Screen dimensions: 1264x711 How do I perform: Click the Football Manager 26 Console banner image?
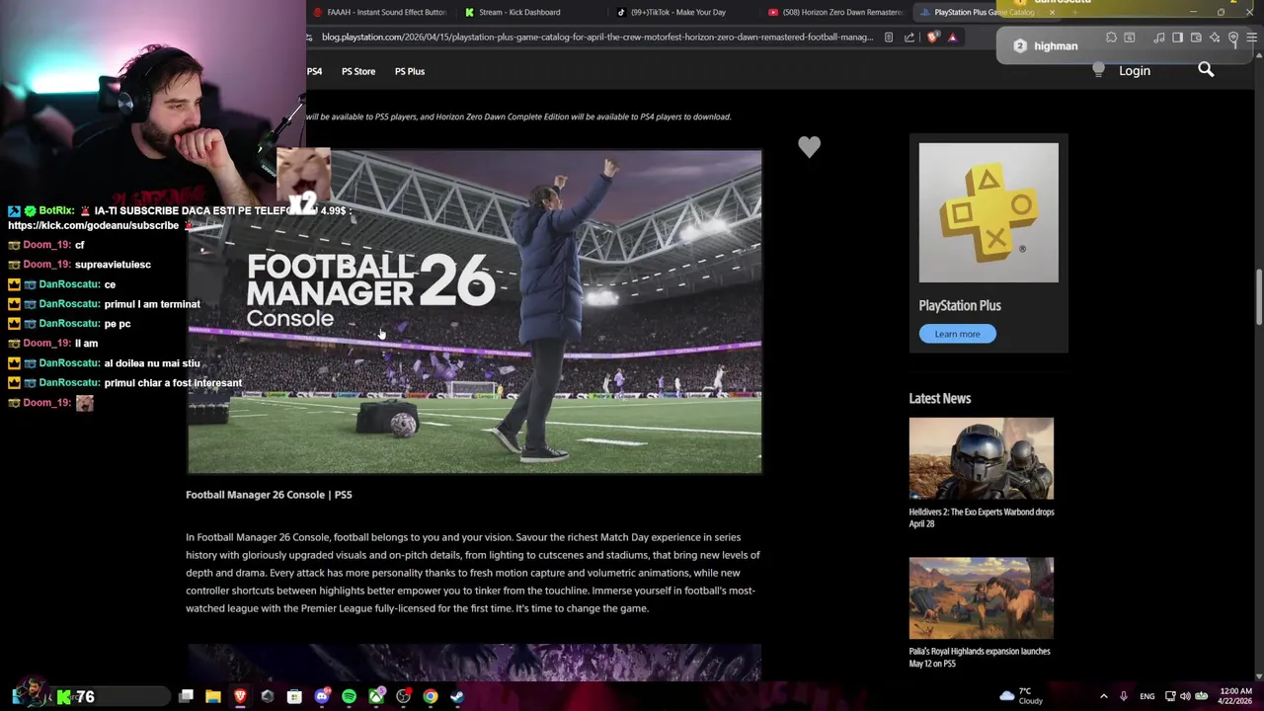[474, 312]
